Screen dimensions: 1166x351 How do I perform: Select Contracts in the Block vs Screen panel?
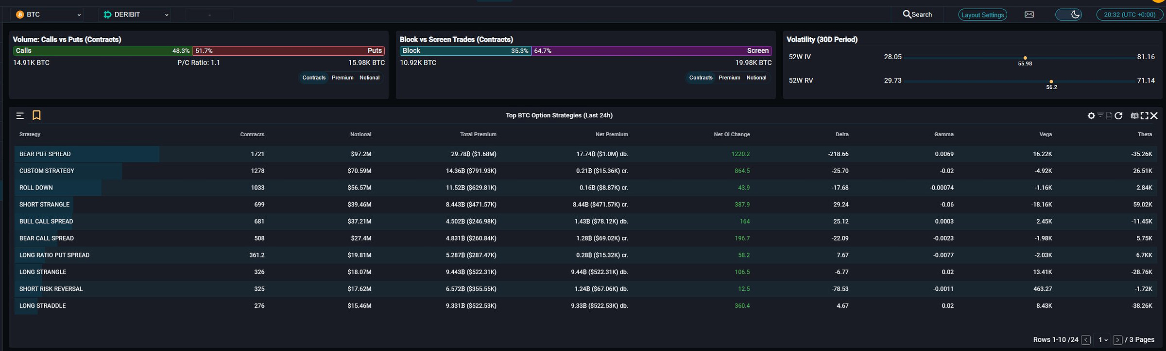point(701,78)
